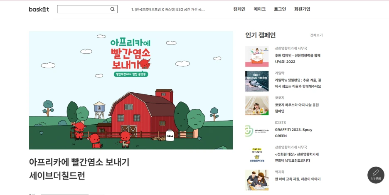Open the 메이크 menu item
Image resolution: width=389 pixels, height=195 pixels.
tap(259, 9)
